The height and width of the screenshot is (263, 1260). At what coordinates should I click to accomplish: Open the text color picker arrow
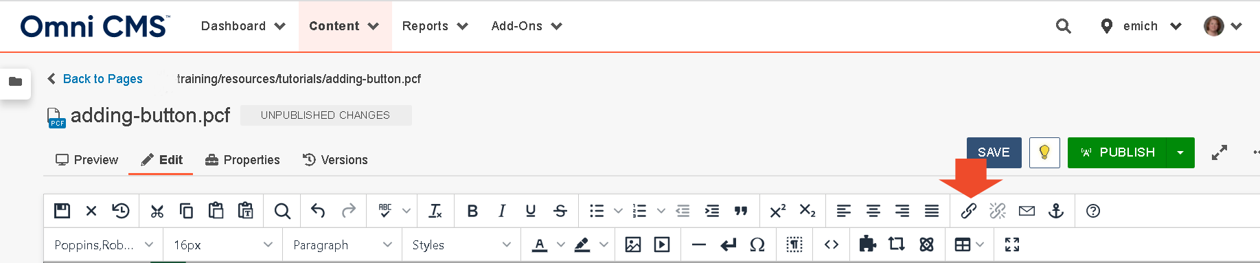[x=560, y=244]
